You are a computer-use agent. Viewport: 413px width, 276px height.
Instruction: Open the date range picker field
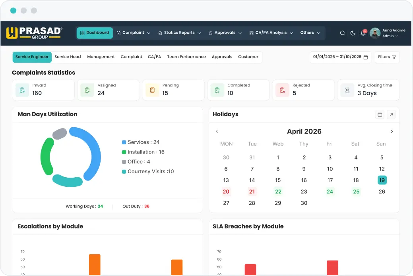[340, 57]
